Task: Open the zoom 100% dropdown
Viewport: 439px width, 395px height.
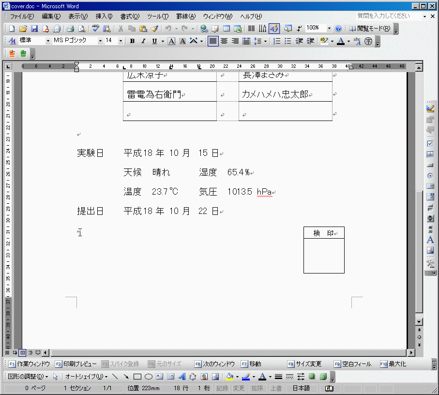Action: (329, 29)
